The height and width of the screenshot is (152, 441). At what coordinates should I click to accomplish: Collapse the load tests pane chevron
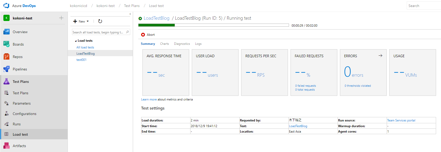point(130,14)
